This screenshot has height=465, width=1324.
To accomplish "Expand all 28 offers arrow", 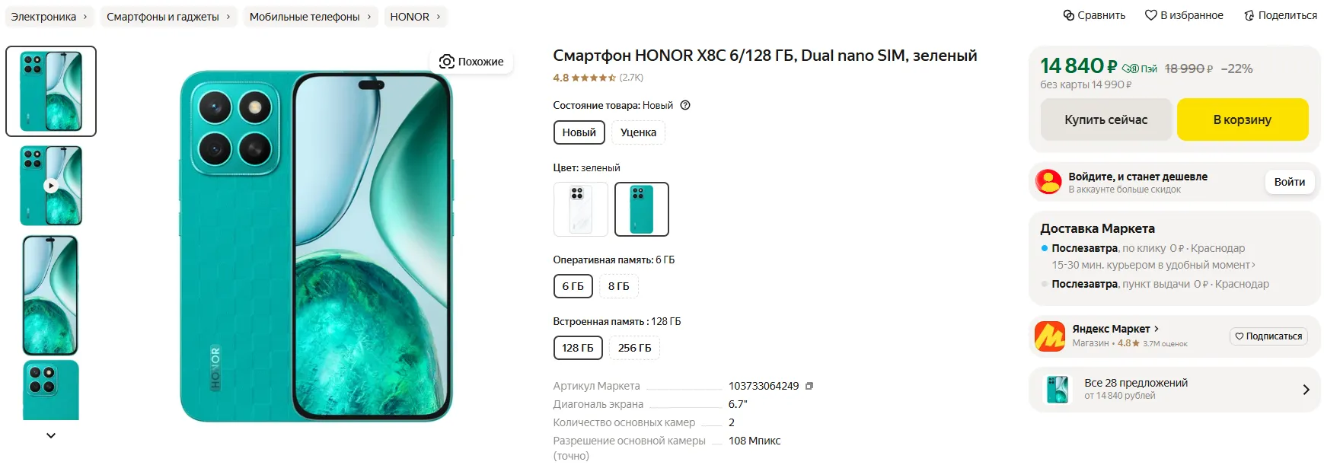I will pyautogui.click(x=1306, y=390).
